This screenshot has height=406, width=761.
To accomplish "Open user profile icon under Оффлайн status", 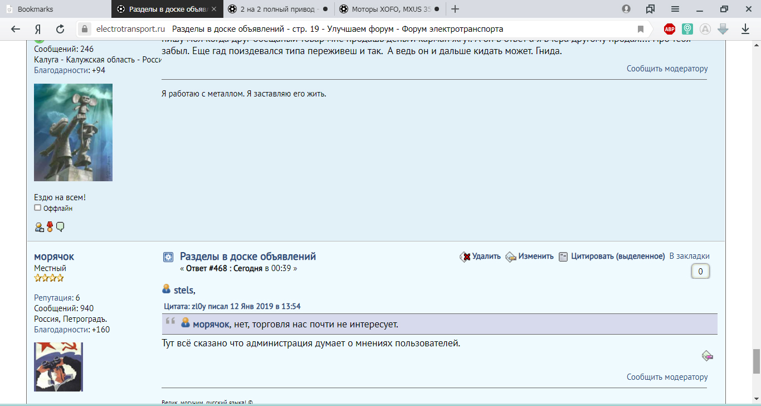I will point(39,226).
